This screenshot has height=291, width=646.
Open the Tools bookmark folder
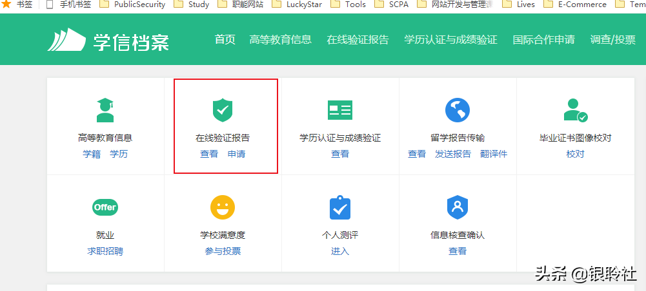click(x=348, y=5)
